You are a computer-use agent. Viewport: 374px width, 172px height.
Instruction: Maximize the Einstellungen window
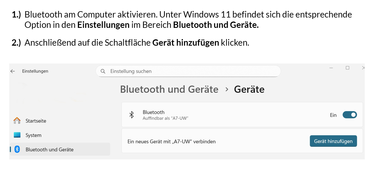coord(348,68)
